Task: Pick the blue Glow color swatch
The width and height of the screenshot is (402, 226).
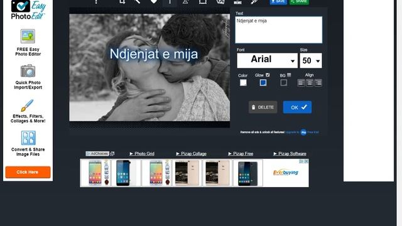Action: tap(263, 83)
